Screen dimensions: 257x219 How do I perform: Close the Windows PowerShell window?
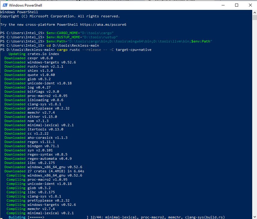pos(250,5)
